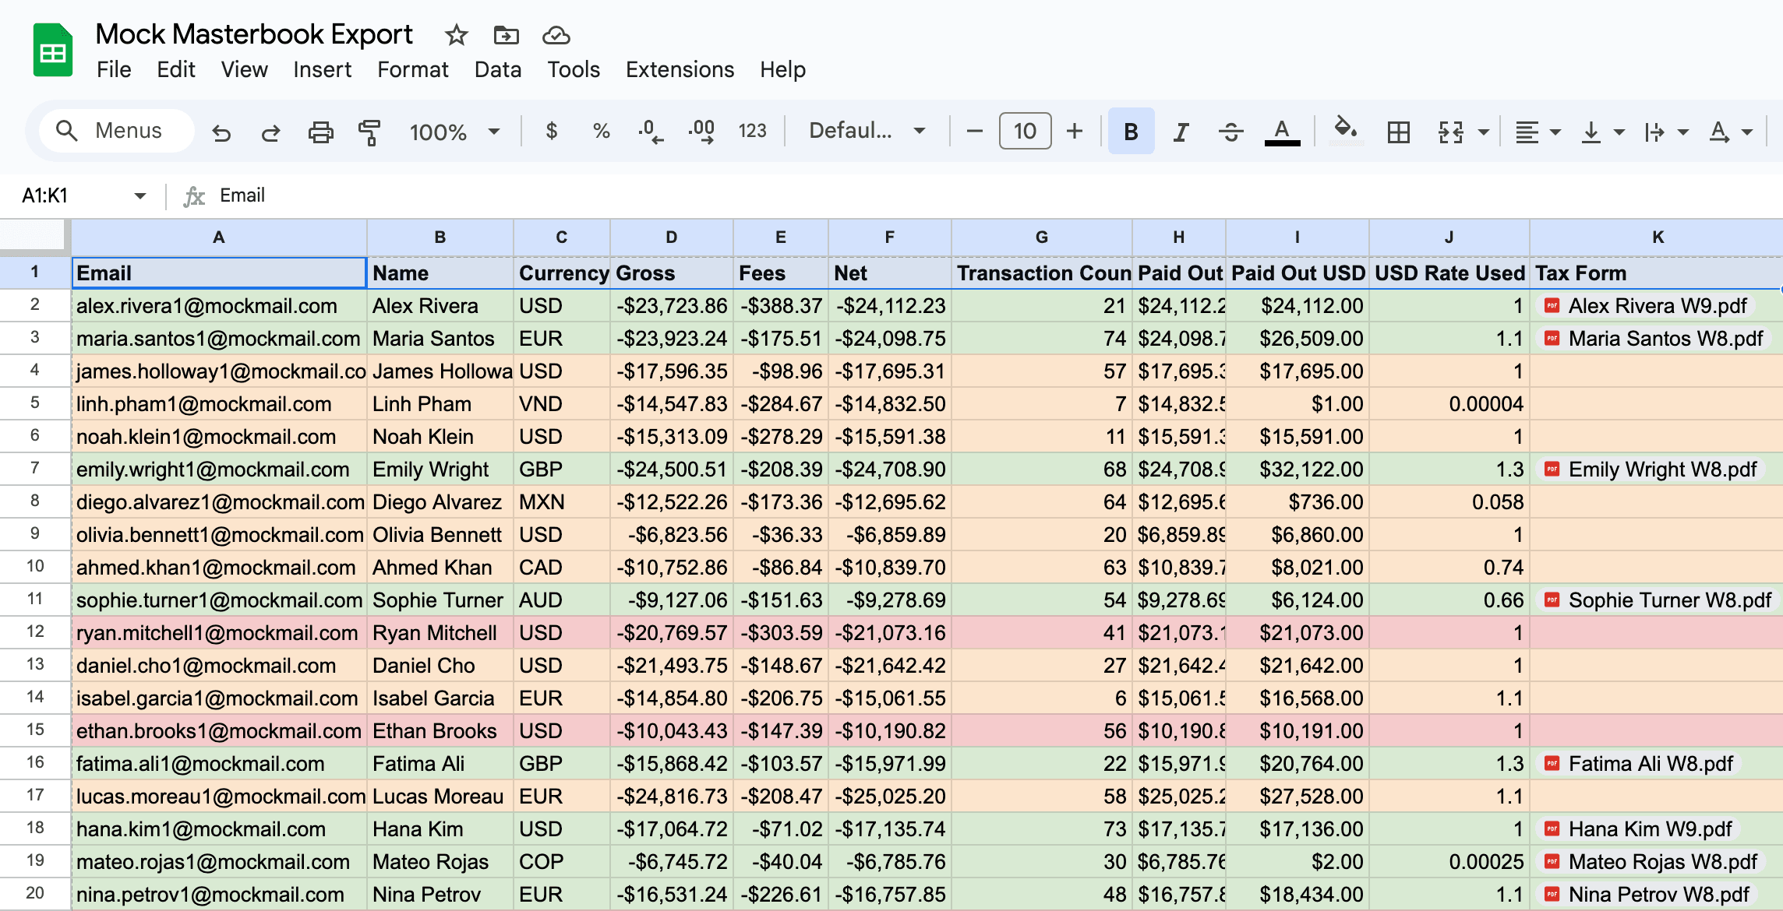The height and width of the screenshot is (911, 1783).
Task: Star this spreadsheet document
Action: coord(456,35)
